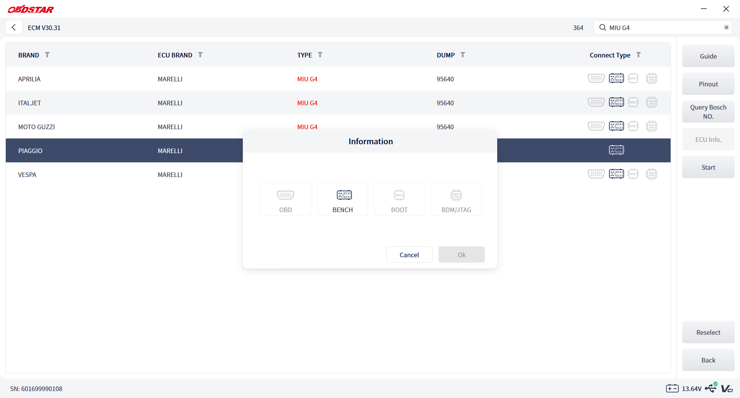Click MARELLI in the VESPA row
The height and width of the screenshot is (398, 740).
click(x=170, y=175)
